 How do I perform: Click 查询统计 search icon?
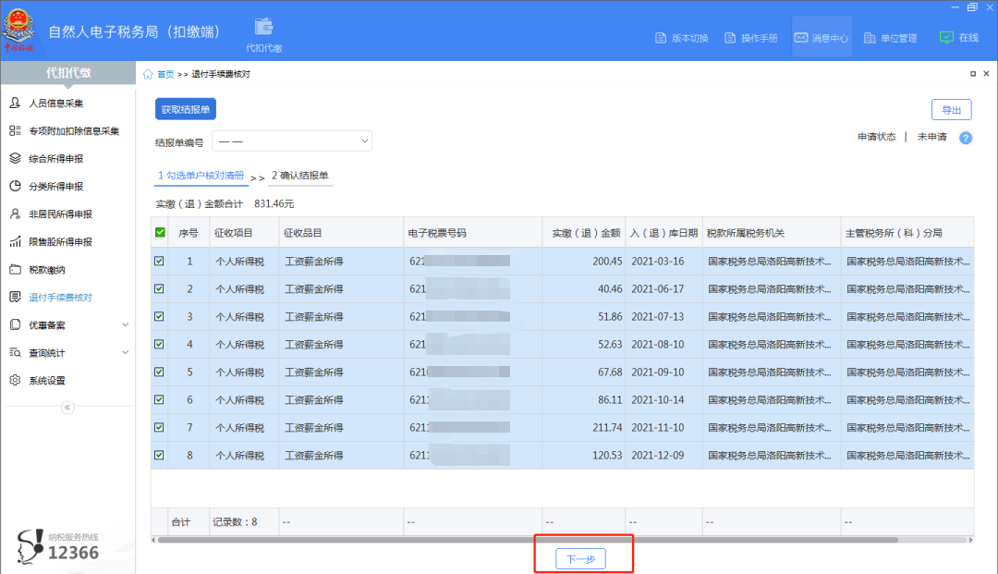click(x=16, y=352)
